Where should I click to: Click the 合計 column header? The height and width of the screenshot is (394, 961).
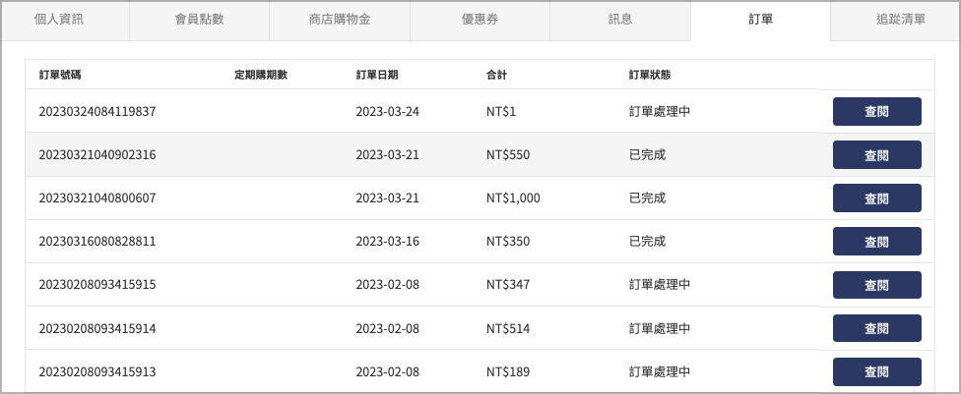[496, 76]
